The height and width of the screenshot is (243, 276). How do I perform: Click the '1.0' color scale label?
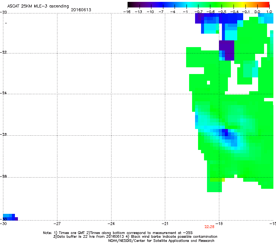tap(269, 12)
